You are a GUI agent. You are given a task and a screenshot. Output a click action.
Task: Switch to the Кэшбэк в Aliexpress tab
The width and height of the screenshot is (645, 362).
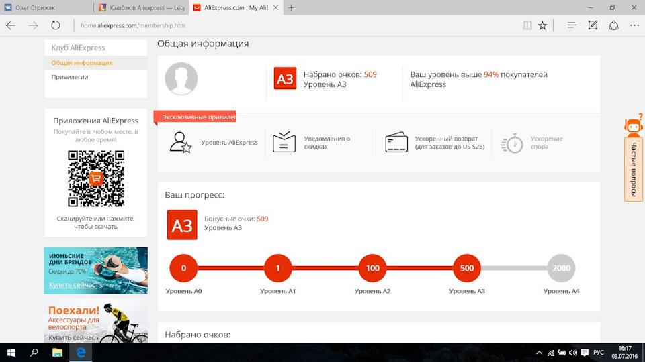[142, 8]
